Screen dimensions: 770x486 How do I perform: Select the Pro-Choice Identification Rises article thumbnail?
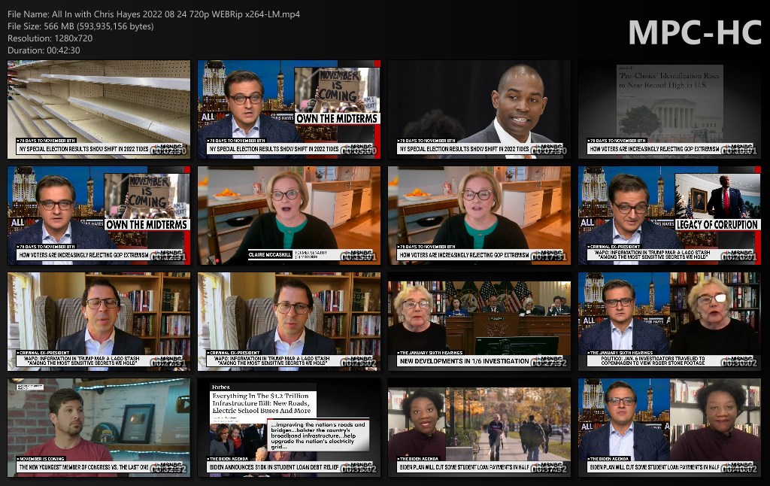click(x=669, y=110)
